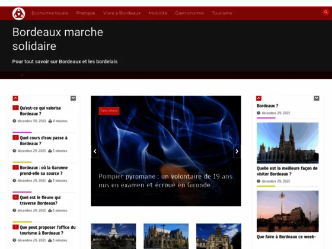Click the left sidebar red up arrow
Viewport: 332px width, 249px height.
pos(15,98)
